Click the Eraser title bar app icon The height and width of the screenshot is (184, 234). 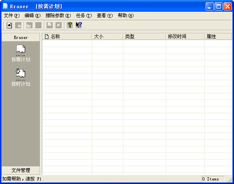click(5, 6)
